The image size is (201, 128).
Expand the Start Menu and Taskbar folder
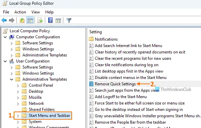tap(18, 116)
